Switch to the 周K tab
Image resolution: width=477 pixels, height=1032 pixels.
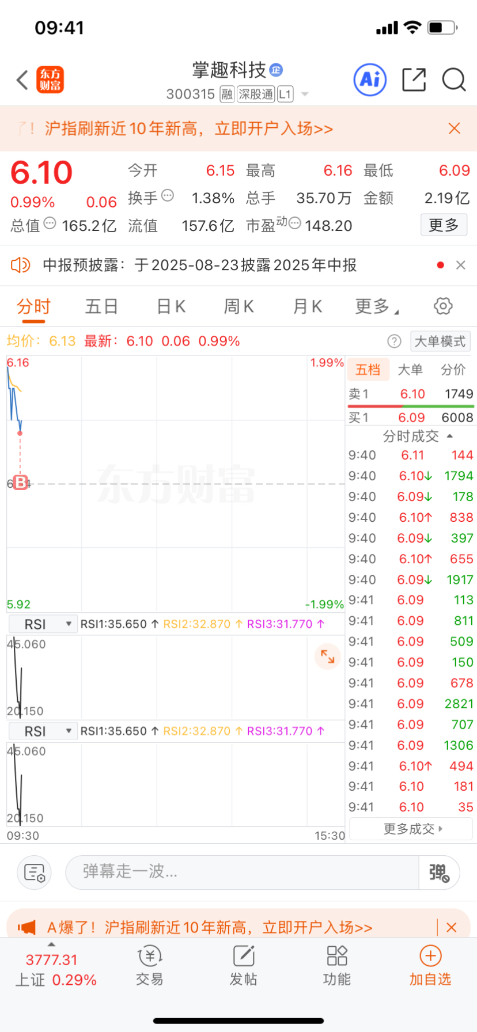[x=238, y=306]
